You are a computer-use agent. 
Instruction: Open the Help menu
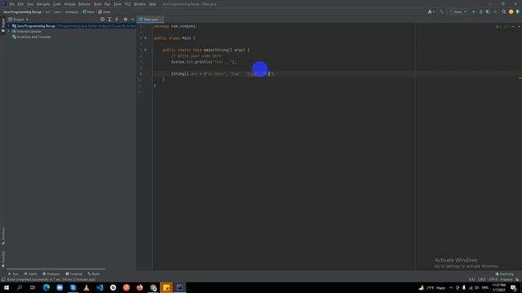coord(153,4)
